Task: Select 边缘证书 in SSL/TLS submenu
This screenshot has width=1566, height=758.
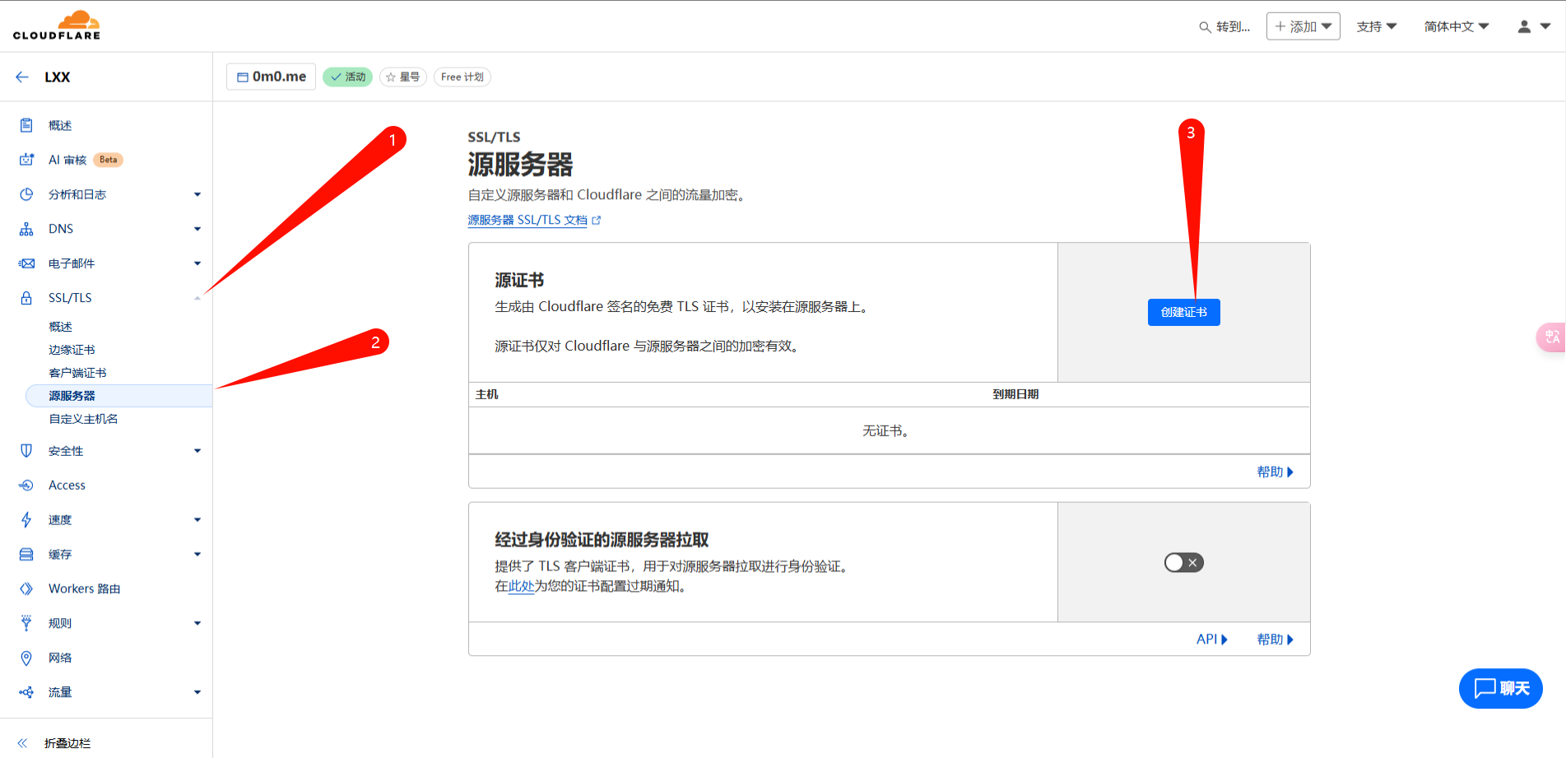Action: tap(72, 350)
